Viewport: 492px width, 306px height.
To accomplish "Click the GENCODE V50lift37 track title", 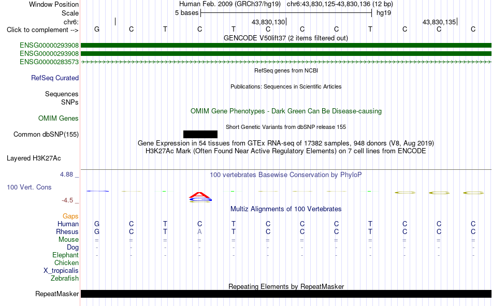I will 285,38.
